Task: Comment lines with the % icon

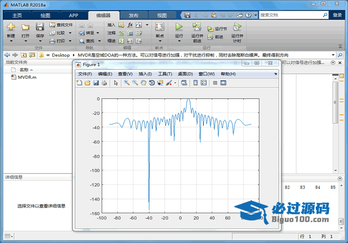Action: [121, 33]
